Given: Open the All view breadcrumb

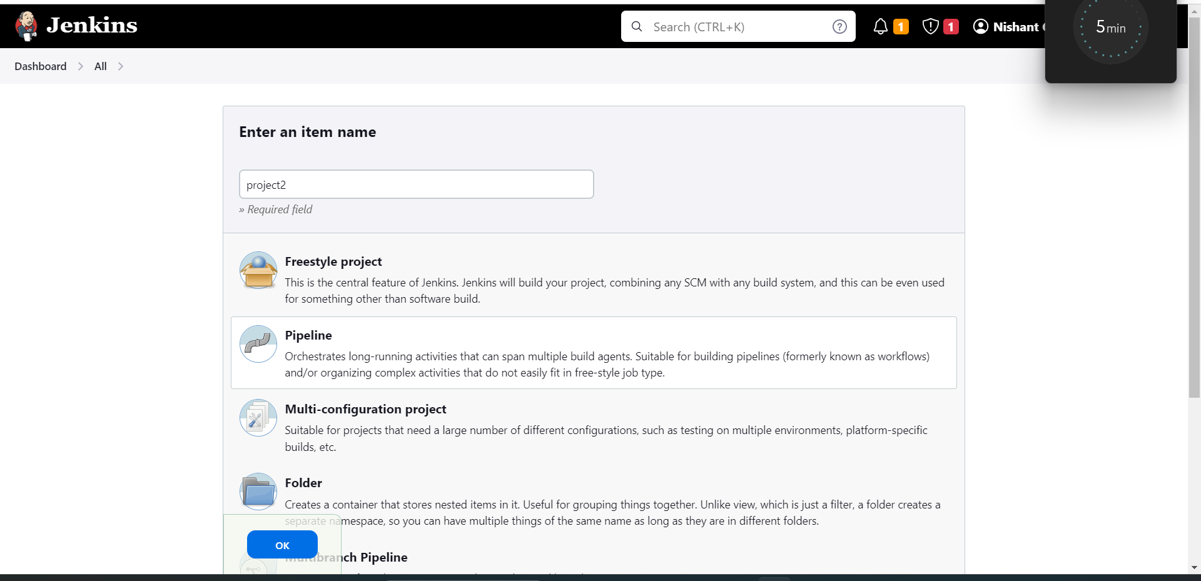Looking at the screenshot, I should point(100,66).
